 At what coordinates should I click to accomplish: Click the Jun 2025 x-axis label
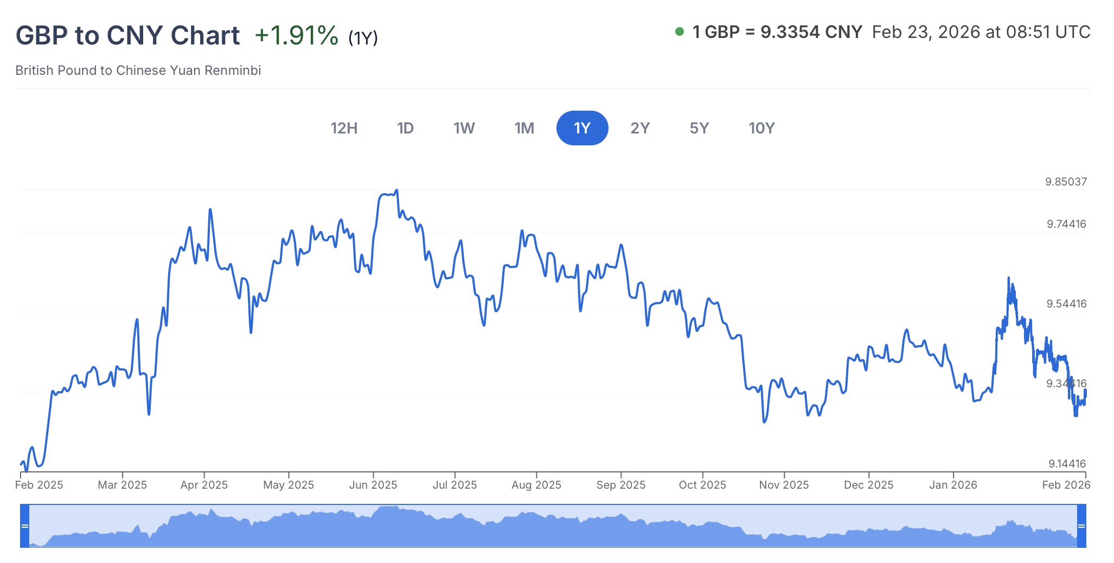tap(373, 485)
